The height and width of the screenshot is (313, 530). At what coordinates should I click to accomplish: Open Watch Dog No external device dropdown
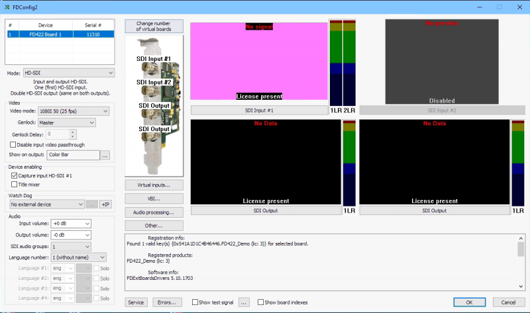pyautogui.click(x=46, y=204)
